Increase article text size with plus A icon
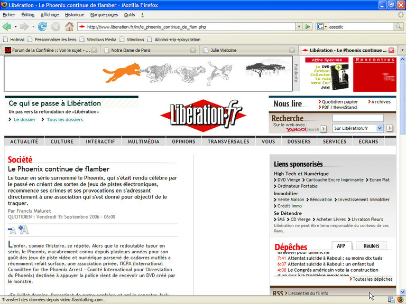Image resolution: width=406 pixels, height=304 pixels. point(24,230)
